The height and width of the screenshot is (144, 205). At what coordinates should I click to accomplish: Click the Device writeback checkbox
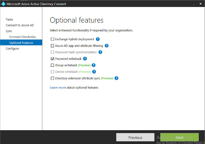point(53,72)
